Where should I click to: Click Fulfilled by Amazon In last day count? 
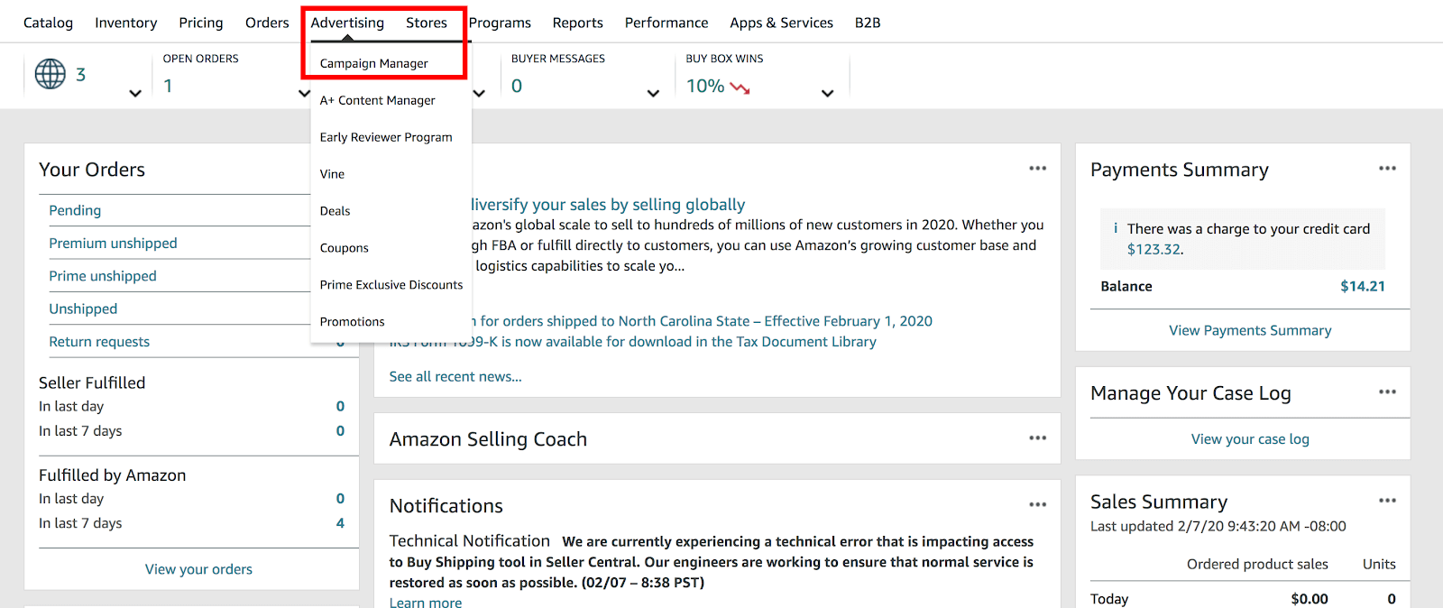(340, 499)
